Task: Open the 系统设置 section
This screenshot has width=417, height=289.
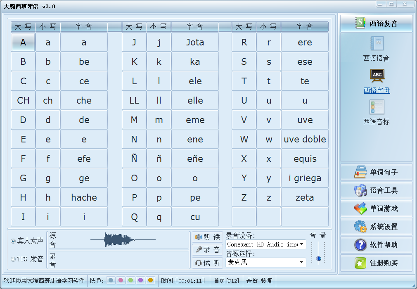Action: (x=377, y=227)
